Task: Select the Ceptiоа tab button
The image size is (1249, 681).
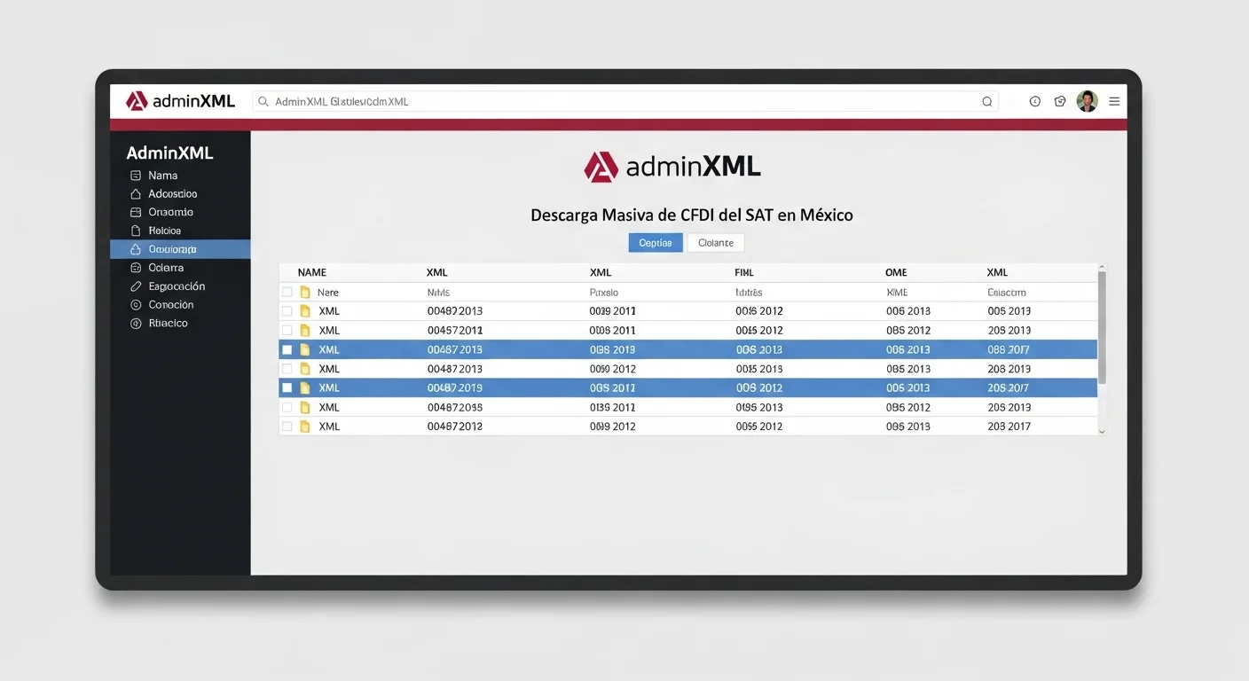Action: (x=655, y=242)
